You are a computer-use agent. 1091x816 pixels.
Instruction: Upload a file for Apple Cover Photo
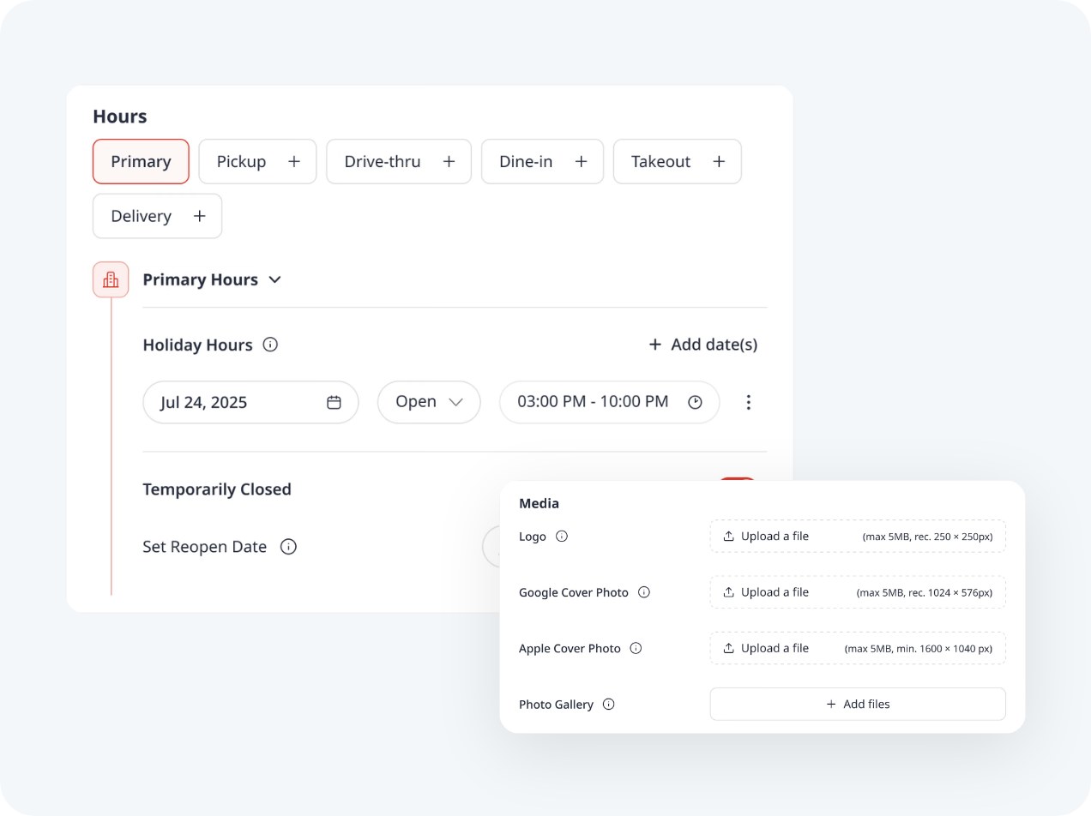click(x=858, y=648)
